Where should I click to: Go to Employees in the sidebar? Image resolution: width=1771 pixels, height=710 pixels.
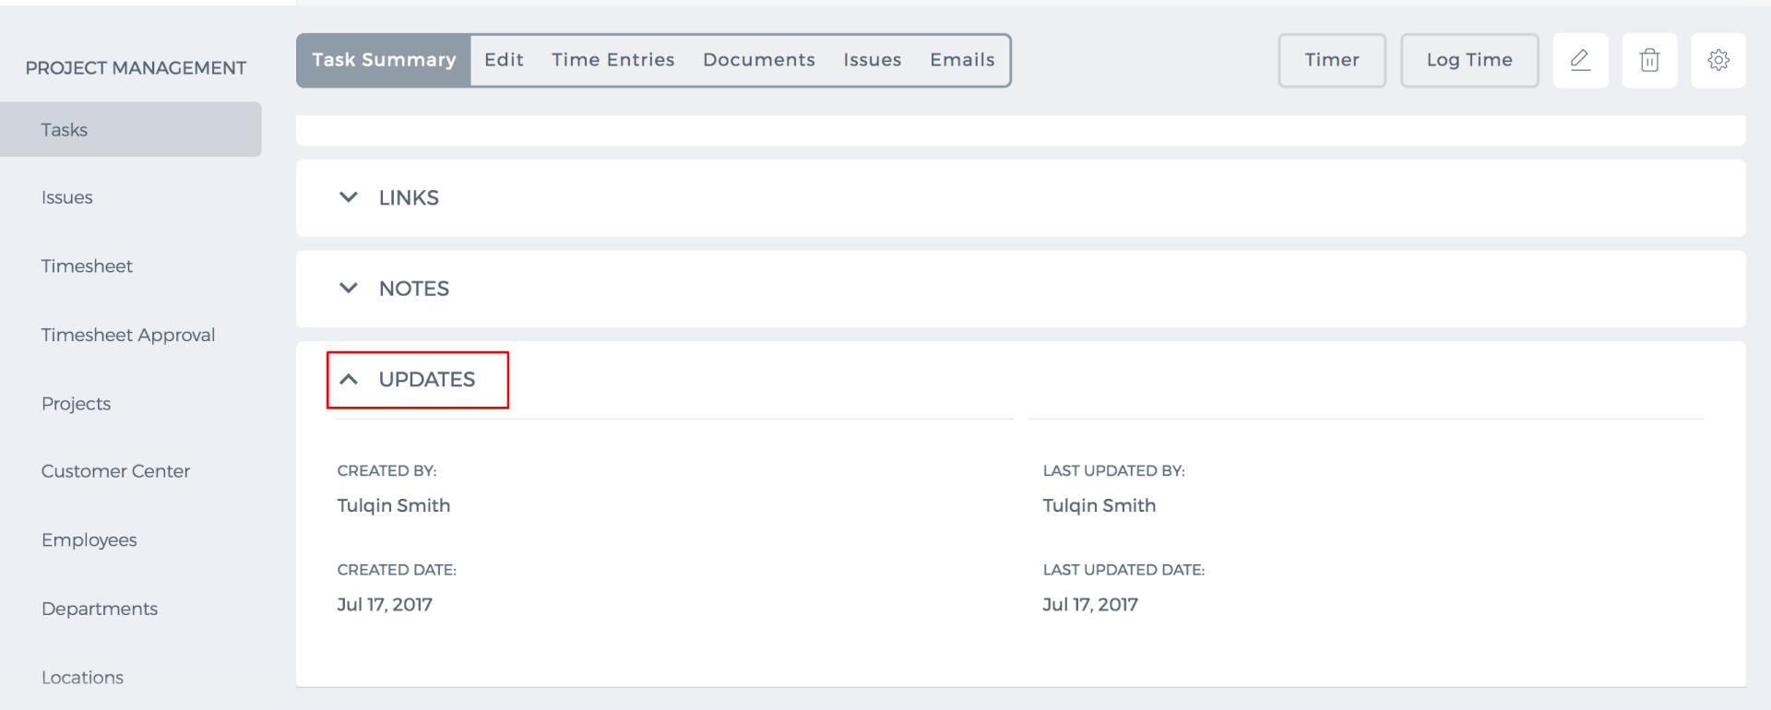89,540
